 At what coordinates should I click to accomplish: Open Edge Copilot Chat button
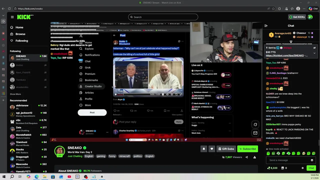click(313, 8)
